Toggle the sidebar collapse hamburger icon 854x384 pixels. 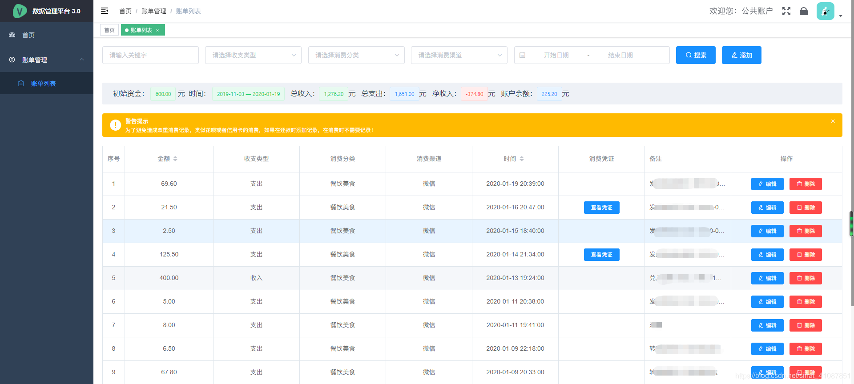tap(105, 11)
